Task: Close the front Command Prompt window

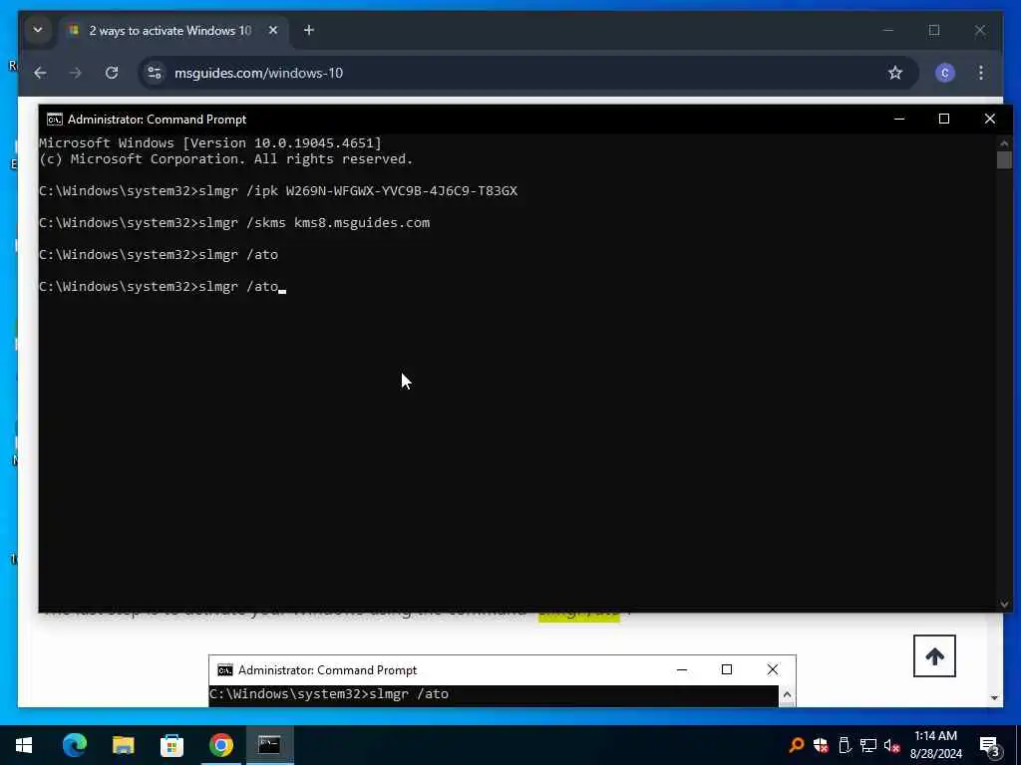Action: [x=990, y=120]
